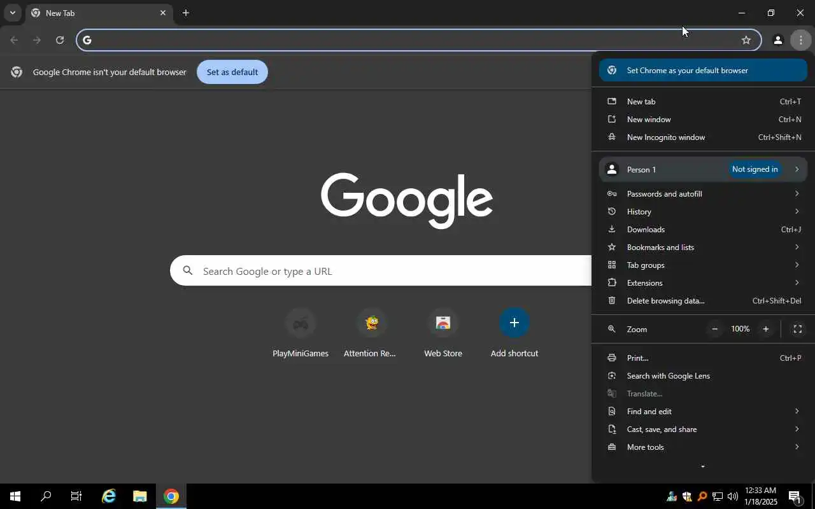This screenshot has width=815, height=509.
Task: Click the Not signed in badge
Action: pos(755,169)
